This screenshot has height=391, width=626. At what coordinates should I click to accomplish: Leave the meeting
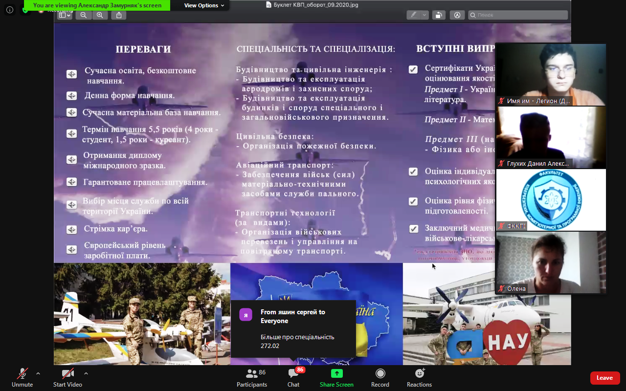[604, 378]
